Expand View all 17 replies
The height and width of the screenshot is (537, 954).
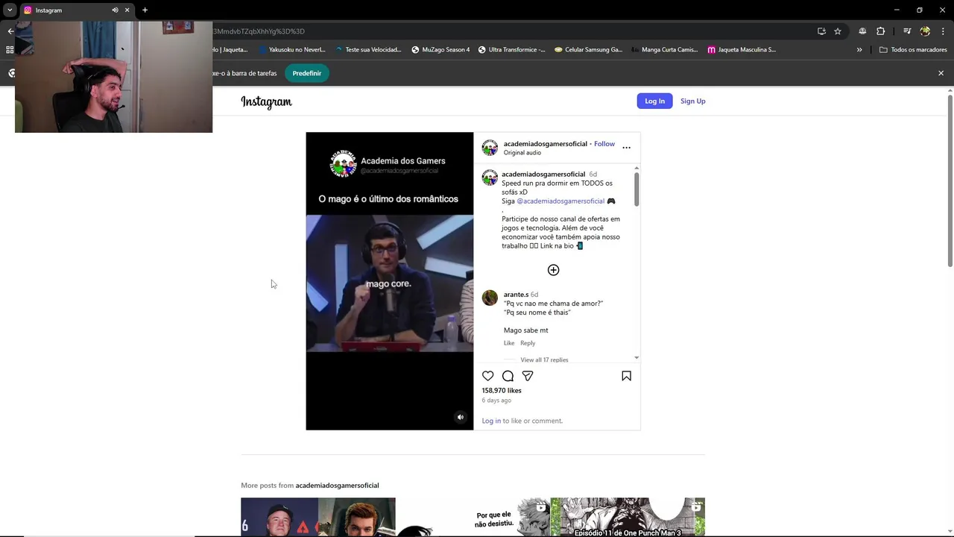(x=544, y=359)
